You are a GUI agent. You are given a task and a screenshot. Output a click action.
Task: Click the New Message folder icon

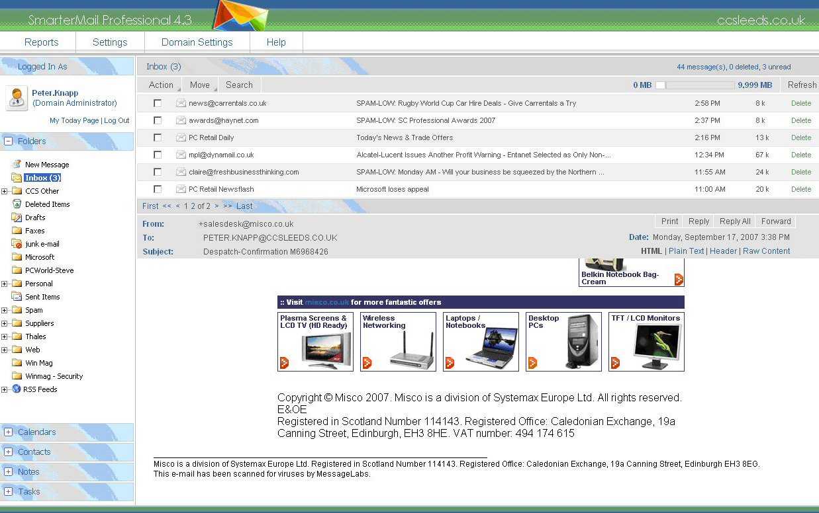point(17,164)
